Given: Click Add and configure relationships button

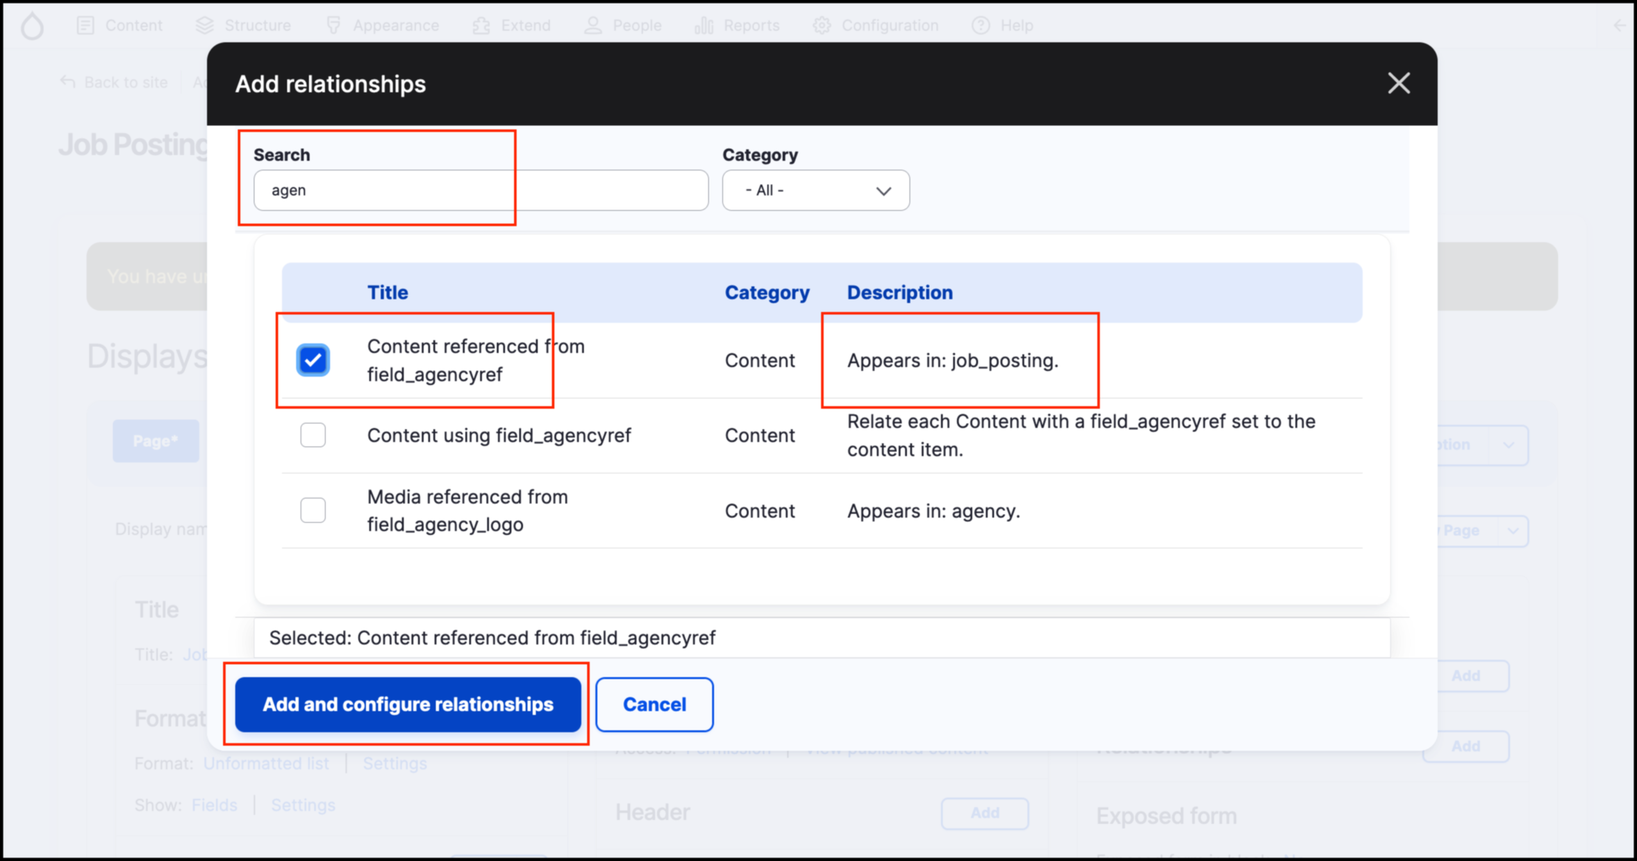Looking at the screenshot, I should coord(408,704).
